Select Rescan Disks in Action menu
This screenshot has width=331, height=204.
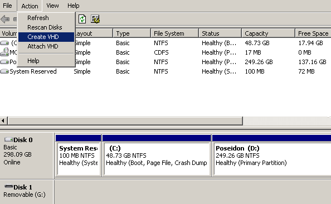46,27
